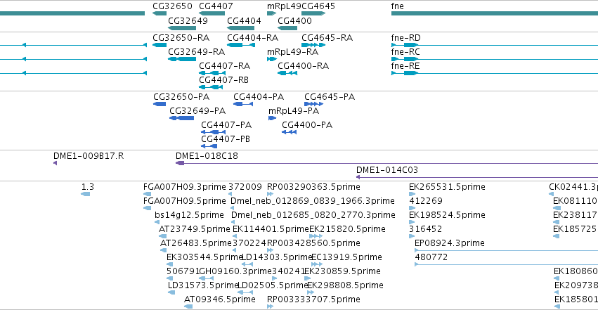
Task: Open EST EK230859.5prime
Action: click(342, 271)
